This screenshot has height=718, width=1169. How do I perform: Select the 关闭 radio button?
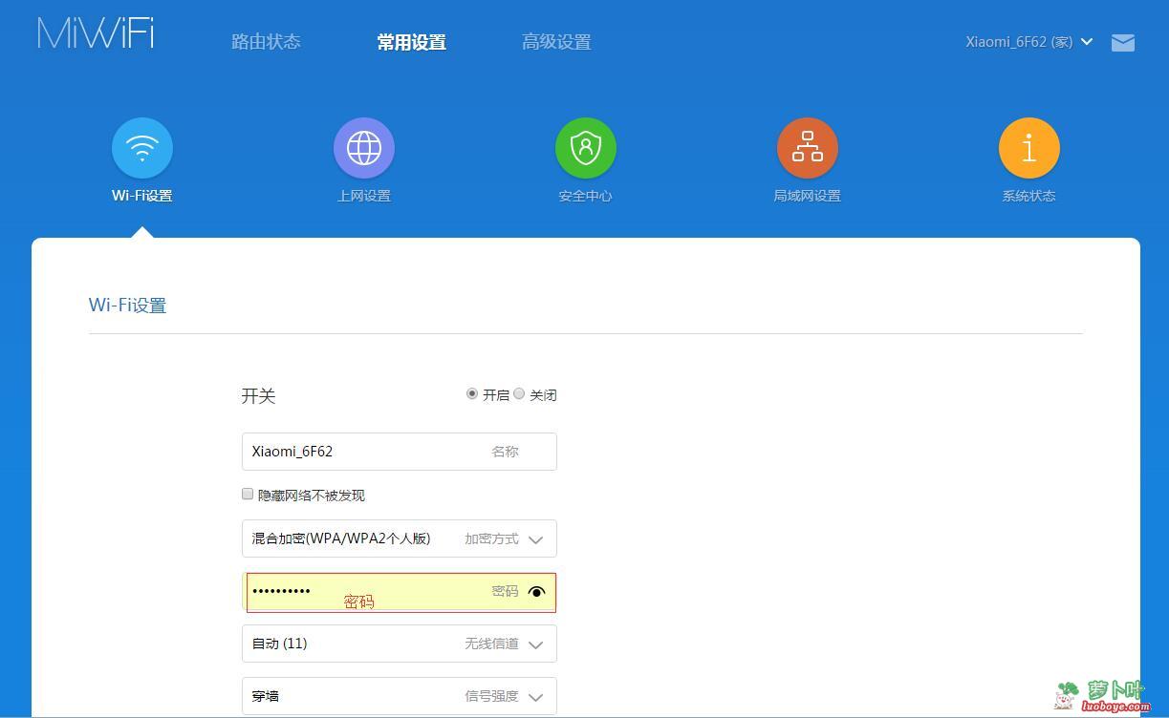click(519, 393)
